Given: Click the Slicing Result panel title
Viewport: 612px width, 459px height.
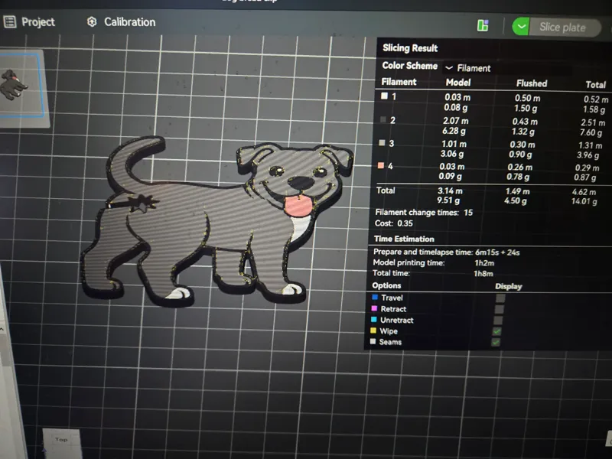Looking at the screenshot, I should [410, 48].
